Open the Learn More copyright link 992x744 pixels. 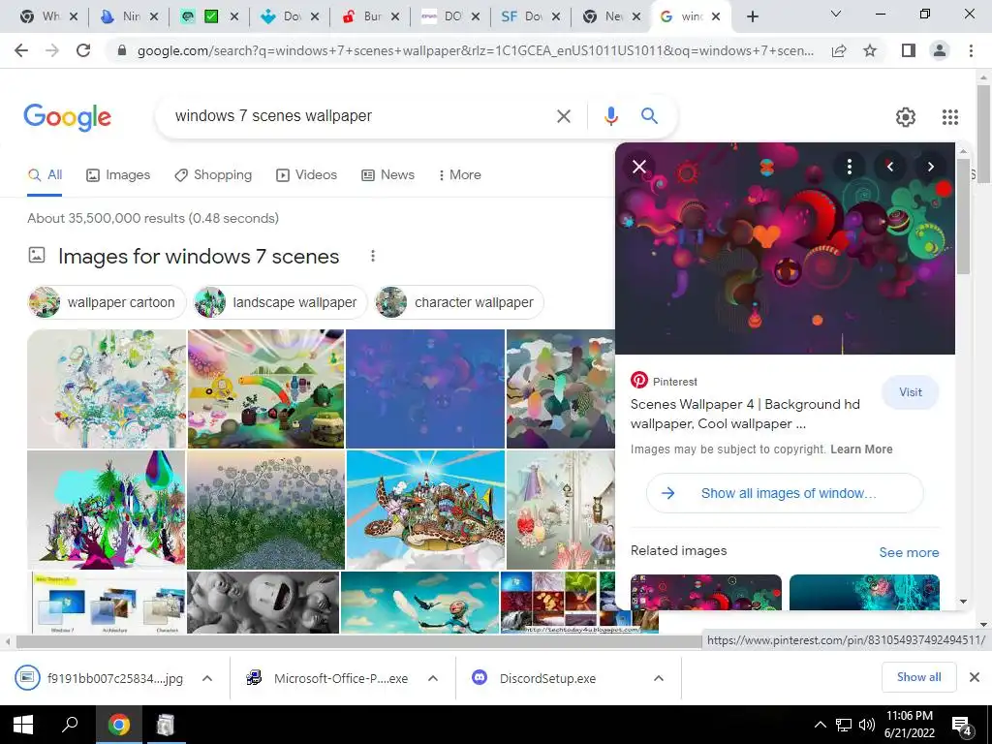coord(861,449)
